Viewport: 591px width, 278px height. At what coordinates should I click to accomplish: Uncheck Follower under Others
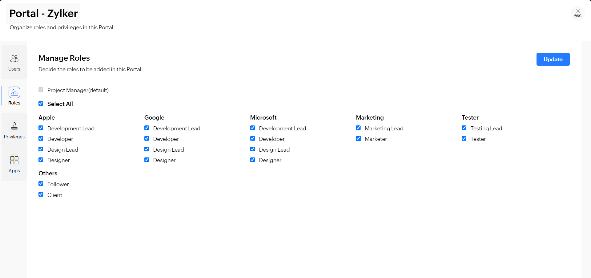41,184
